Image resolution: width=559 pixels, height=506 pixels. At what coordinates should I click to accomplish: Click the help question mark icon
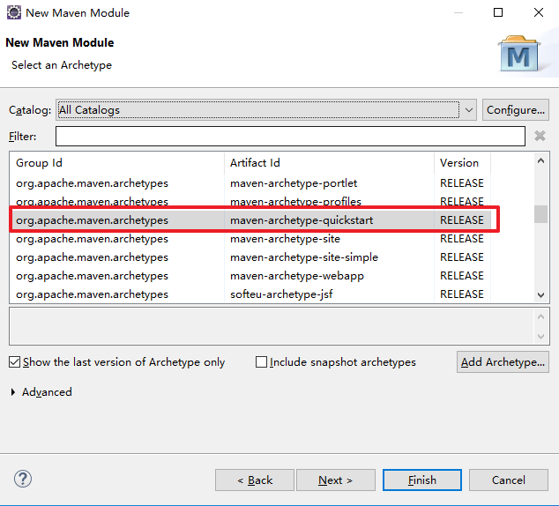(23, 480)
